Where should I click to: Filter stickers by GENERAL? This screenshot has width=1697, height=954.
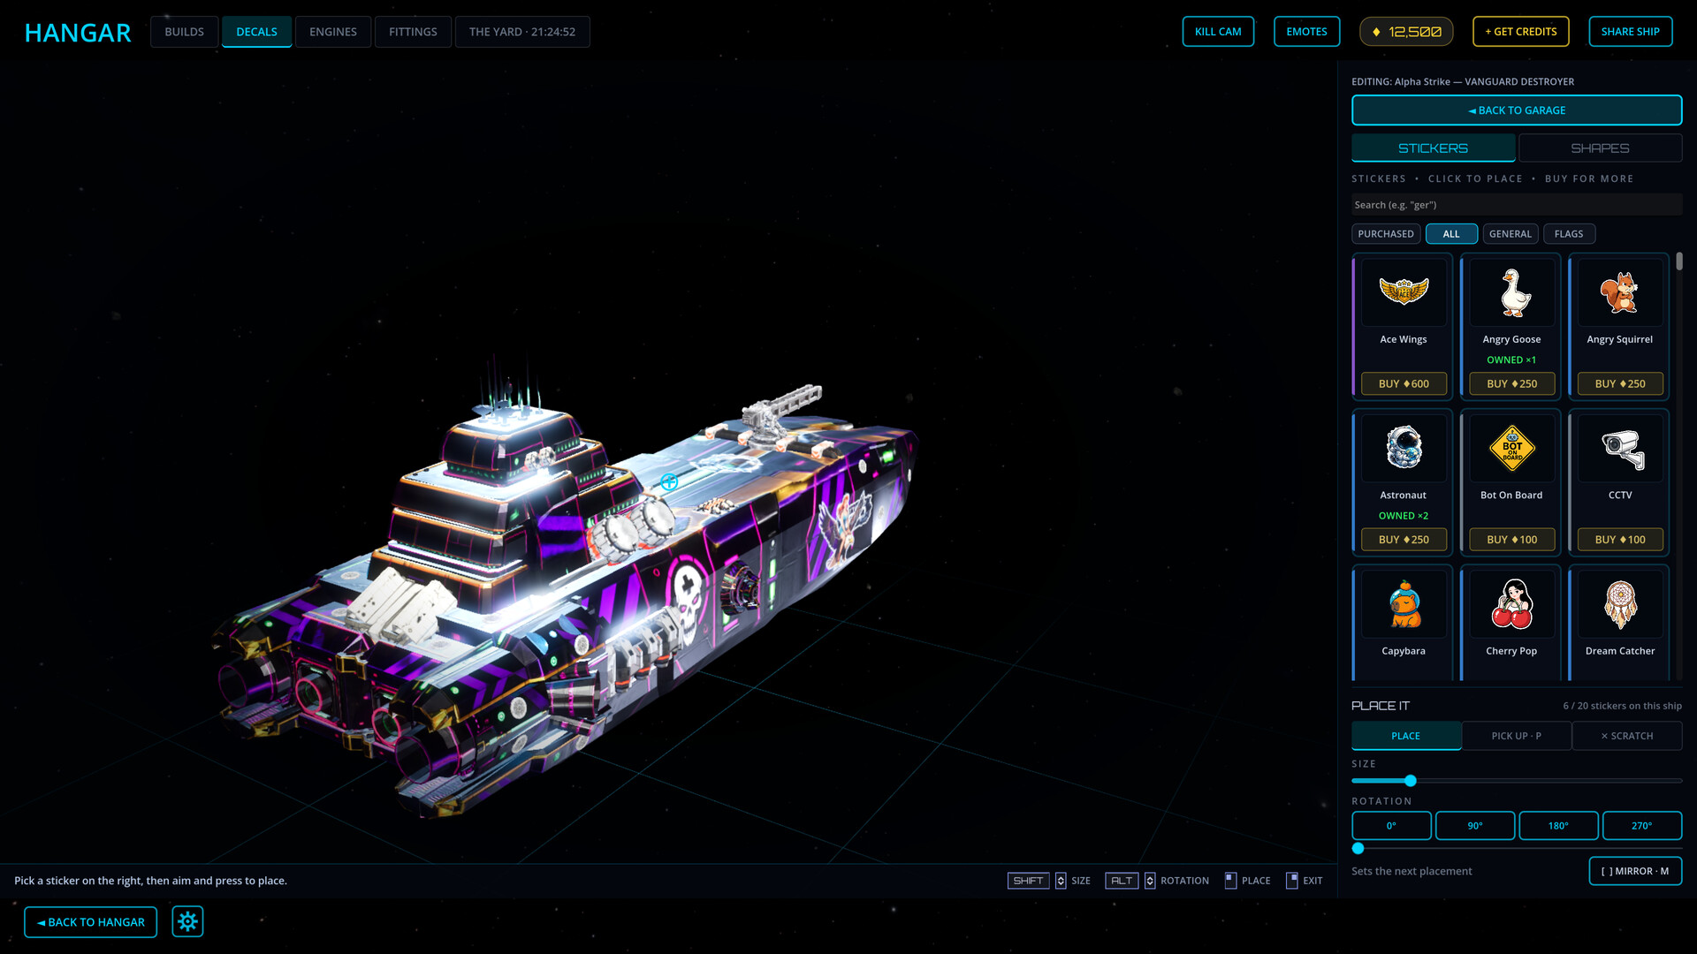[x=1510, y=234]
